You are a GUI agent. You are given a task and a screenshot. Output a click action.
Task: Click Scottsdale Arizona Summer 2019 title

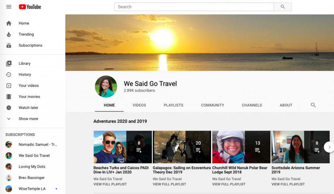point(296,170)
